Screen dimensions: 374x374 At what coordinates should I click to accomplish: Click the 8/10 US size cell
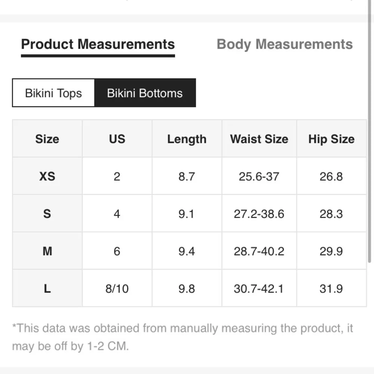(117, 288)
